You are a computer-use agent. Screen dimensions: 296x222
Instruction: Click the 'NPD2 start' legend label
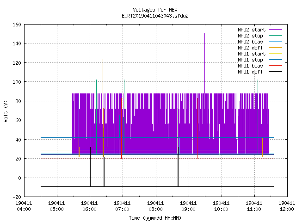[x=252, y=30]
